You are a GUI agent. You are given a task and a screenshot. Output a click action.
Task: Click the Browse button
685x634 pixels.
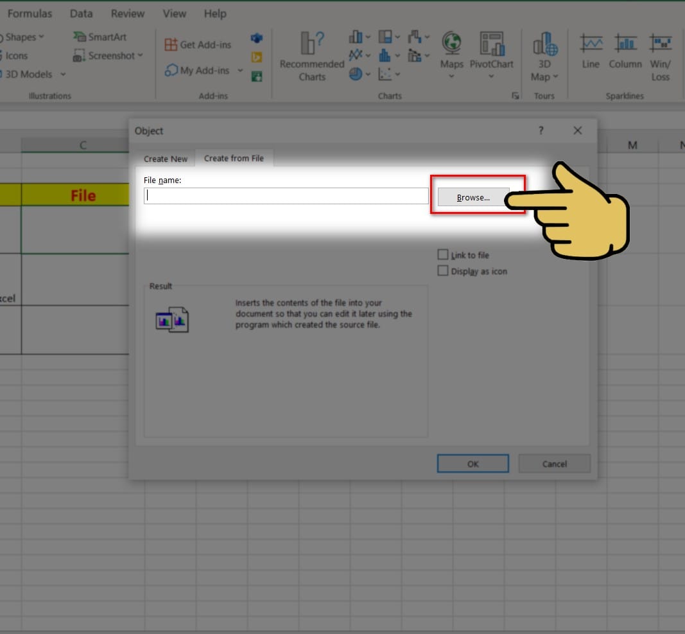[473, 197]
